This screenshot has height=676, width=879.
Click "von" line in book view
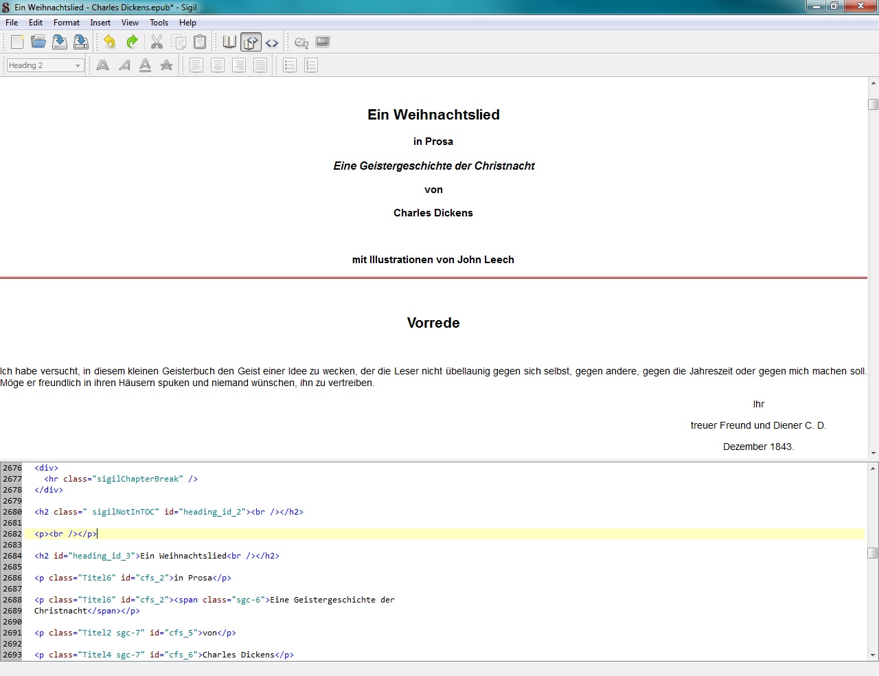coord(433,190)
